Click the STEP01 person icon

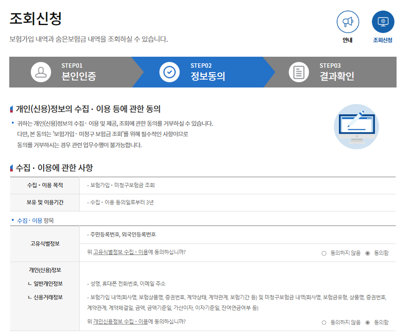pyautogui.click(x=41, y=72)
